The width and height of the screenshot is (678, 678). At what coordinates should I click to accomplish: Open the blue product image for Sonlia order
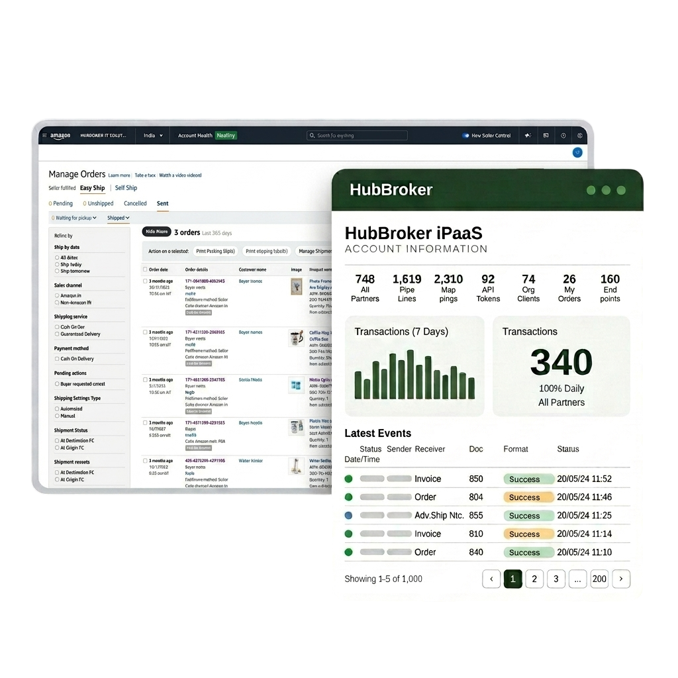296,385
